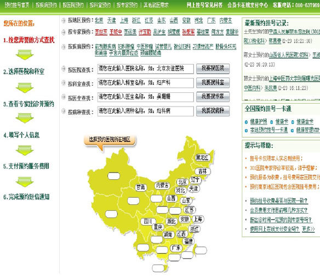Open the 按专家预约 nav item in the top bar

(127, 5)
